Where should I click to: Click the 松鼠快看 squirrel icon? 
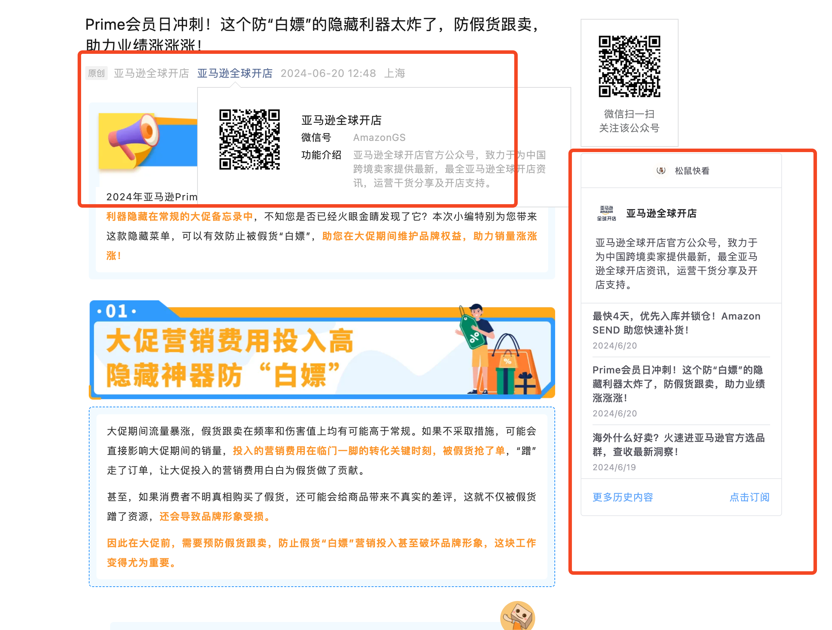pyautogui.click(x=661, y=171)
